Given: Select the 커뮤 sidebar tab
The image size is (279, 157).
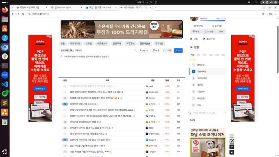Looking at the screenshot, I should 192,55.
